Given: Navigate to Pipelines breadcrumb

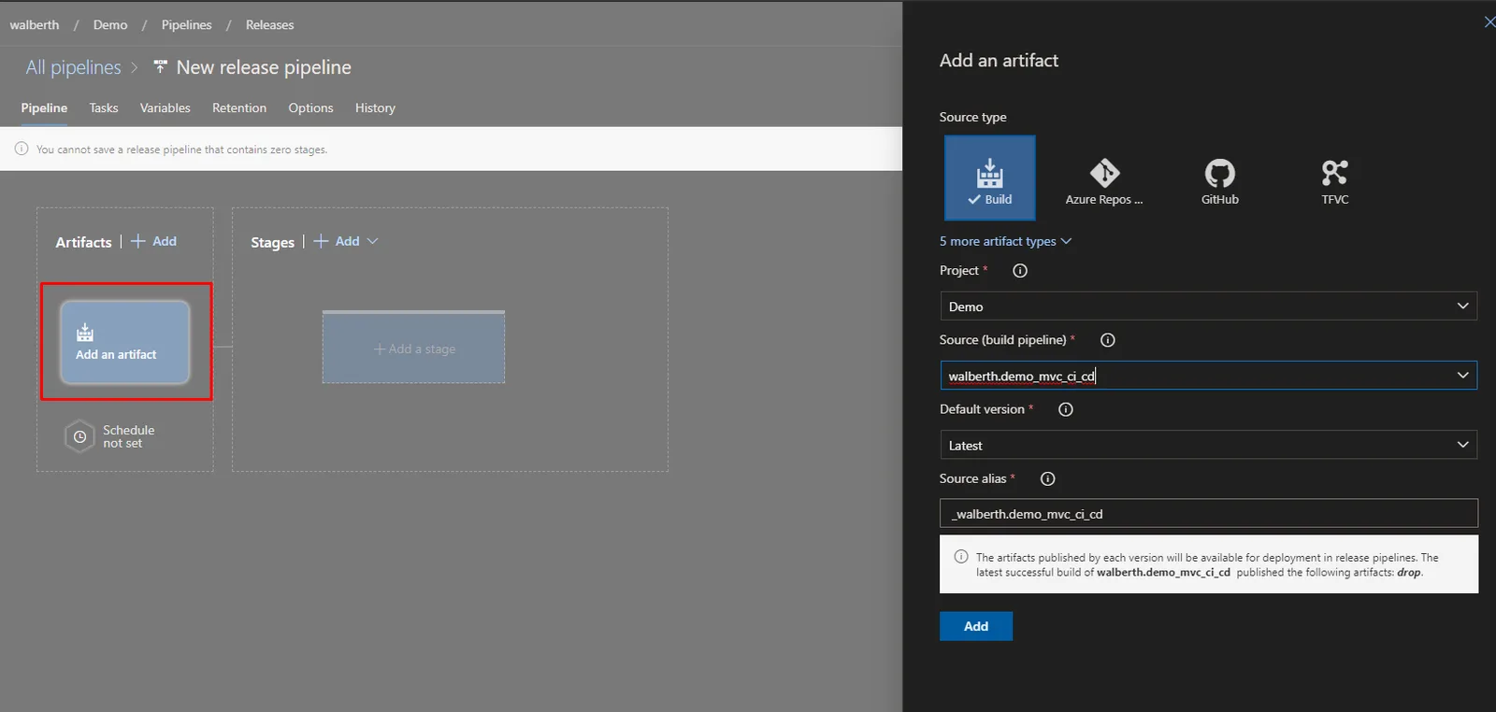Looking at the screenshot, I should (x=187, y=25).
